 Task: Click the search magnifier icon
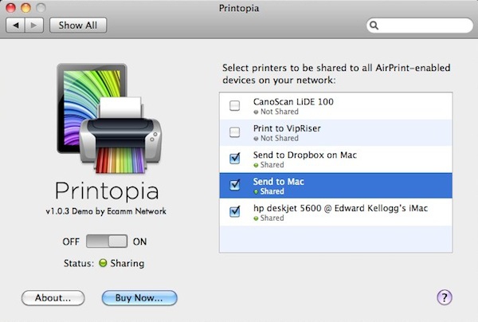pyautogui.click(x=374, y=26)
